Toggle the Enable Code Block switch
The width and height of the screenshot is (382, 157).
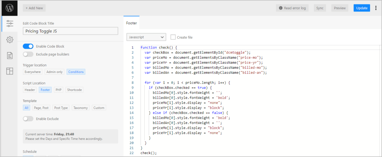pyautogui.click(x=28, y=46)
